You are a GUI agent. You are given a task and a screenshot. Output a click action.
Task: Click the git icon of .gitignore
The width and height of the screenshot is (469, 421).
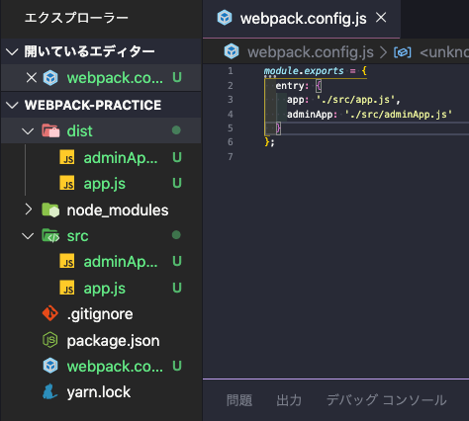click(x=50, y=313)
